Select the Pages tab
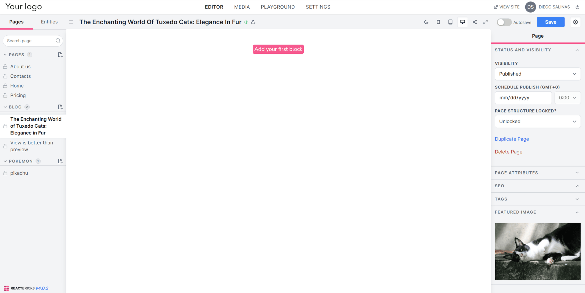The height and width of the screenshot is (293, 585). (16, 22)
